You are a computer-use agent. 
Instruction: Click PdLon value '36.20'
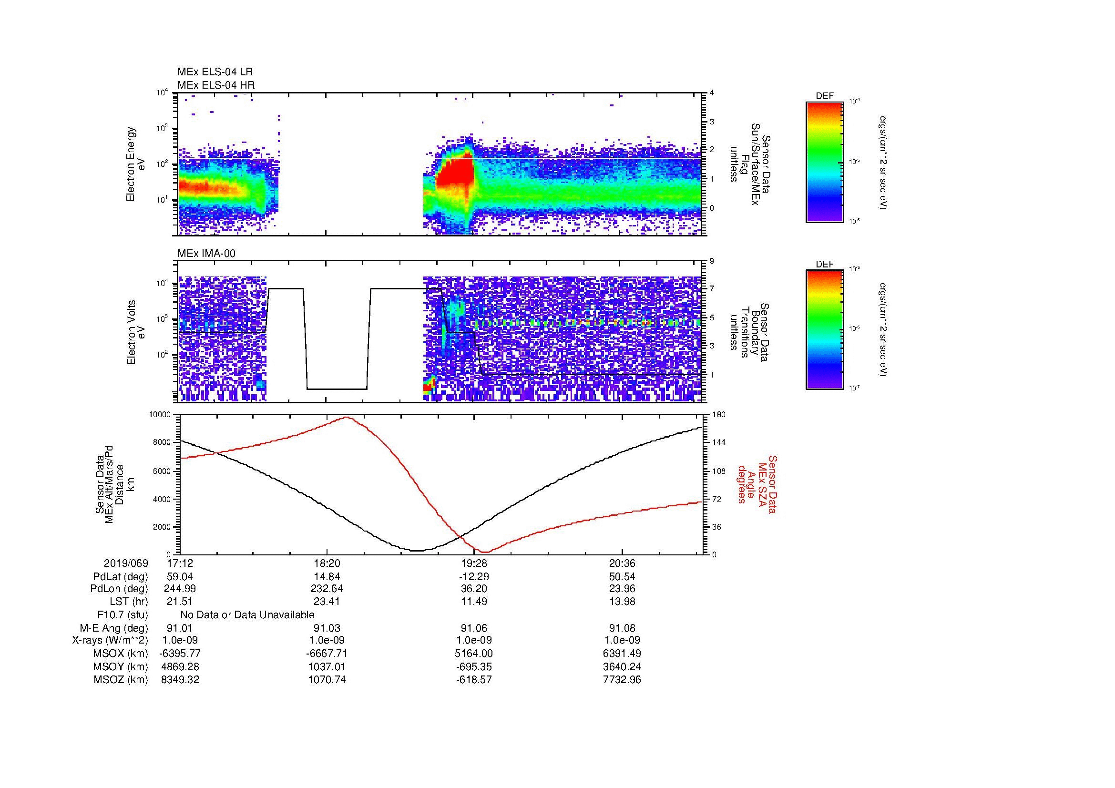coord(474,589)
